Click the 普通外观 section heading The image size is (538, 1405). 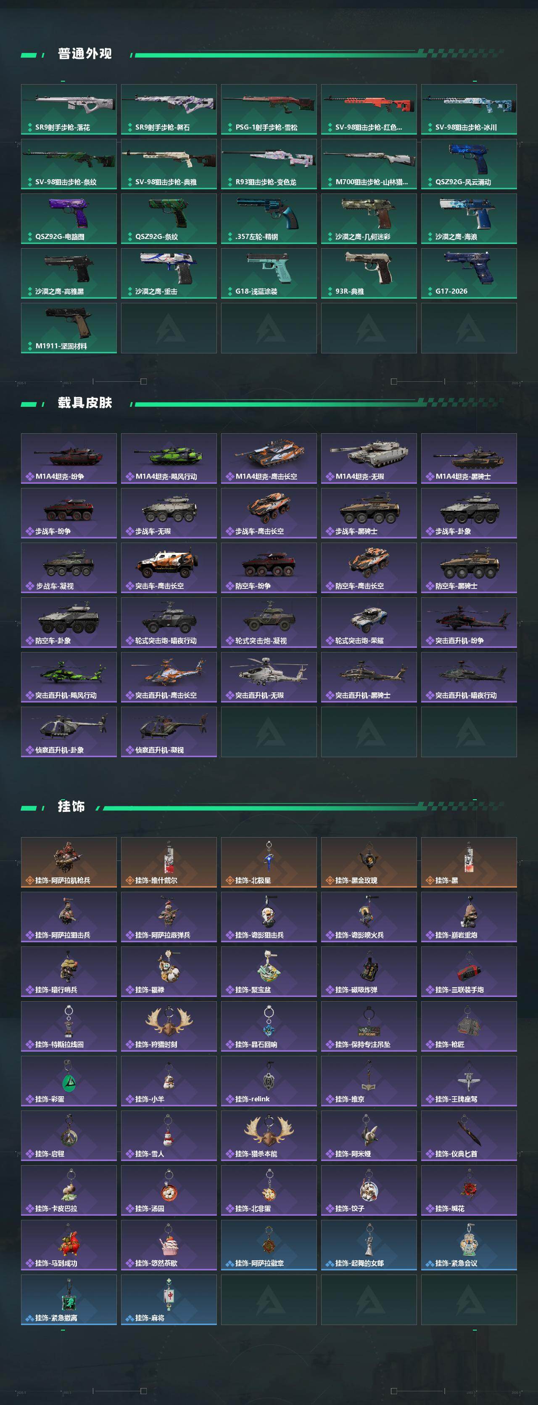(x=85, y=53)
